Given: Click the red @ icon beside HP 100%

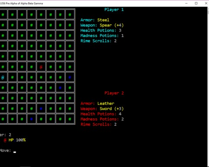Looking at the screenshot, I should pos(5,140).
